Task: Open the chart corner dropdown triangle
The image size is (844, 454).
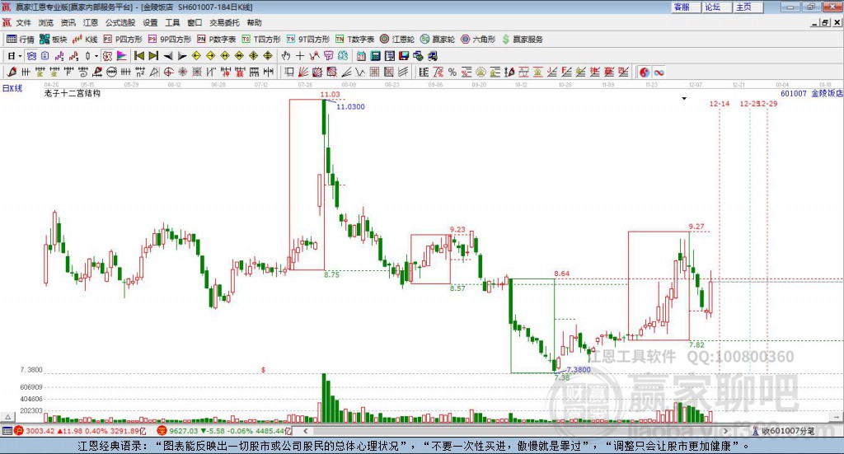Action: pos(684,98)
